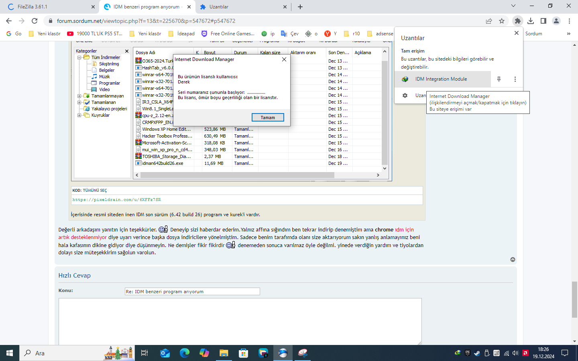
Task: Share this page via the address bar share icon
Action: tap(489, 21)
